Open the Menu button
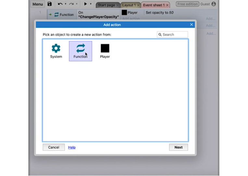This screenshot has width=248, height=176. (x=38, y=4)
